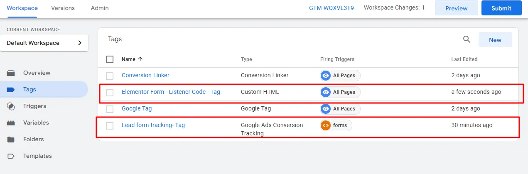The height and width of the screenshot is (174, 528).
Task: Open the tags search magnifier icon
Action: tap(467, 39)
